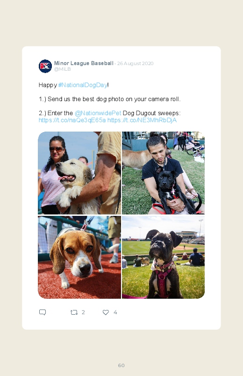Open the #NationalDogDay hashtag
The width and height of the screenshot is (243, 376).
coord(83,85)
